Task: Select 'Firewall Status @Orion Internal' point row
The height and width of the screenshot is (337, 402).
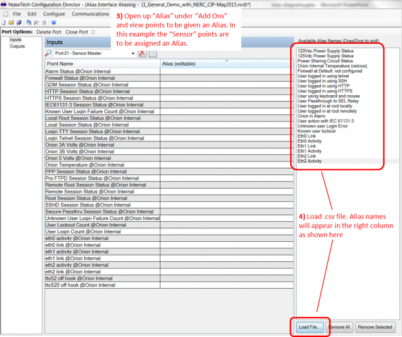Action: coord(102,78)
